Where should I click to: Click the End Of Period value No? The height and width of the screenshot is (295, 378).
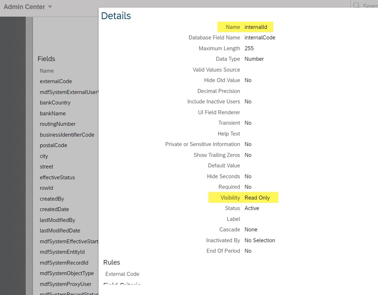point(248,251)
